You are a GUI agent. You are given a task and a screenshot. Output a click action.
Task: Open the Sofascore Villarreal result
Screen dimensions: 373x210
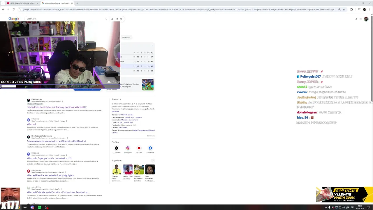[x=31, y=124]
